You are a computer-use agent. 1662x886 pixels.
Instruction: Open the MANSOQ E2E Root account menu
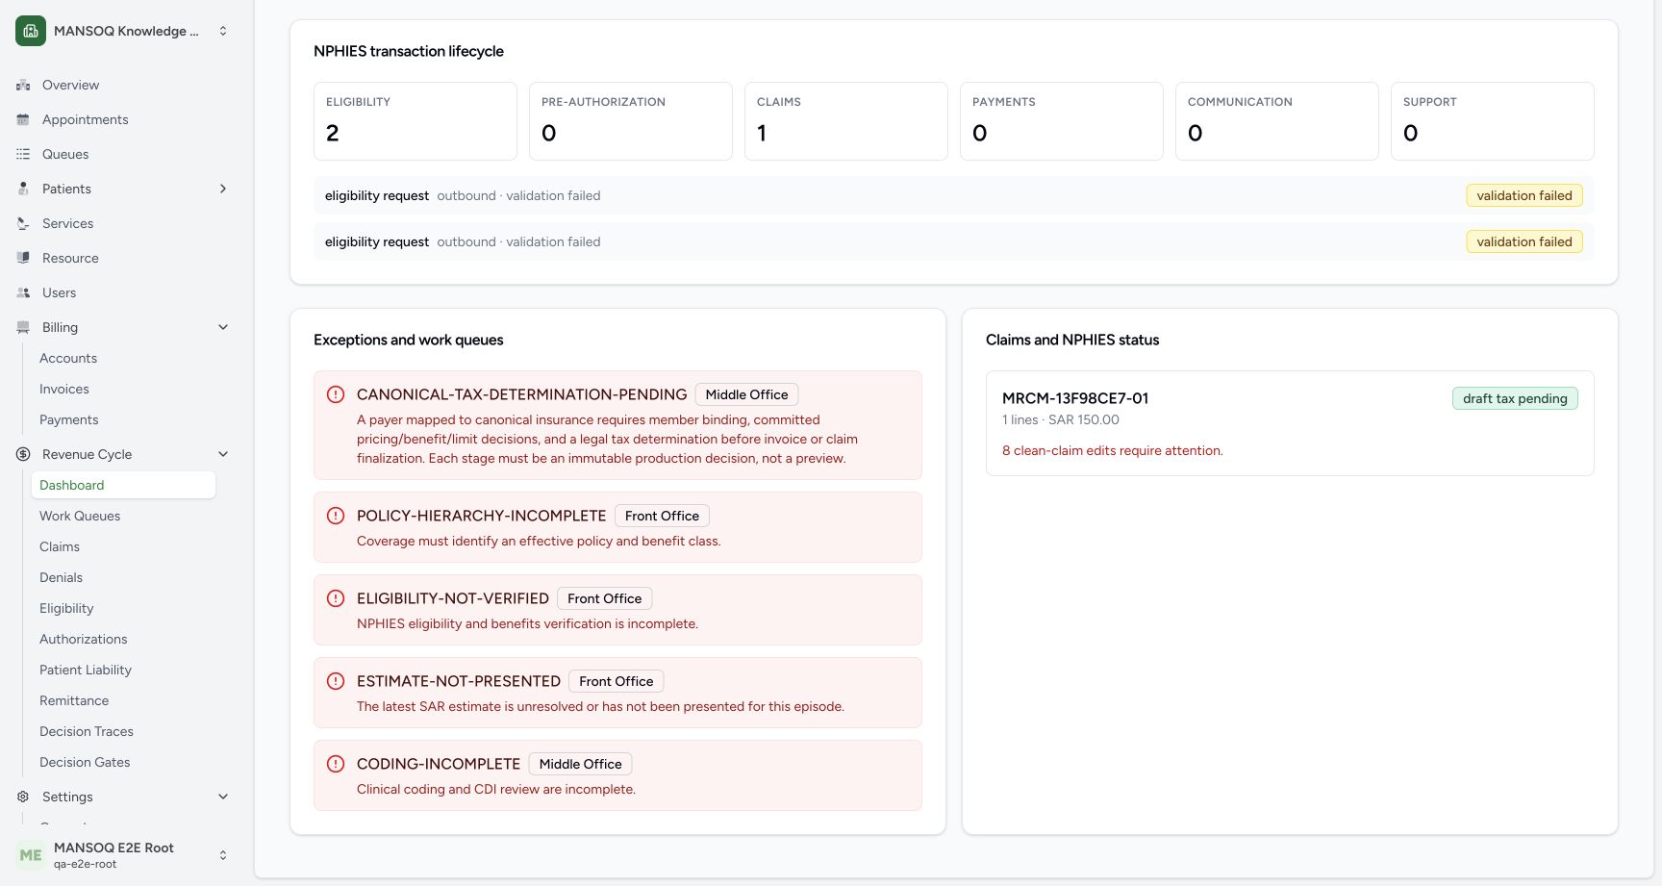click(123, 855)
